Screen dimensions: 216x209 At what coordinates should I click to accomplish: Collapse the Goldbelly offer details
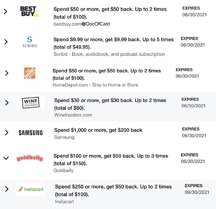coord(6,158)
